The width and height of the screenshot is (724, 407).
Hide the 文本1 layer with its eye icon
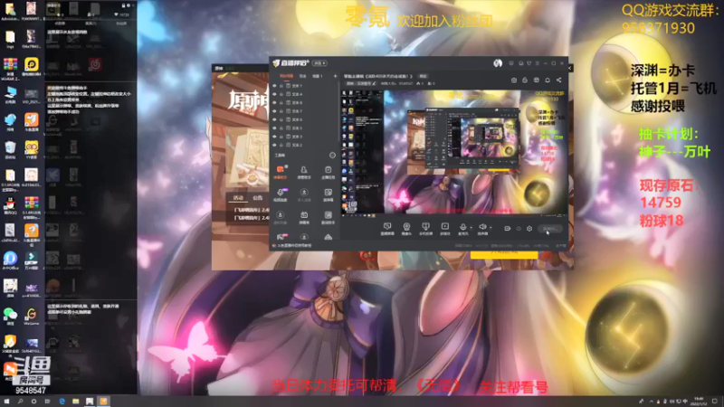click(x=274, y=86)
